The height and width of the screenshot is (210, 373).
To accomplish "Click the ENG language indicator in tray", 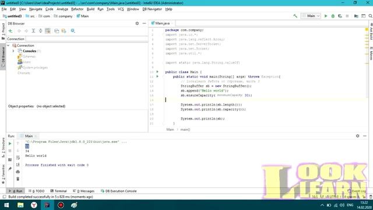I will pyautogui.click(x=350, y=205).
